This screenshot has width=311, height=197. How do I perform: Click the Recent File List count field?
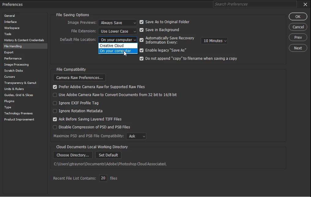click(103, 178)
